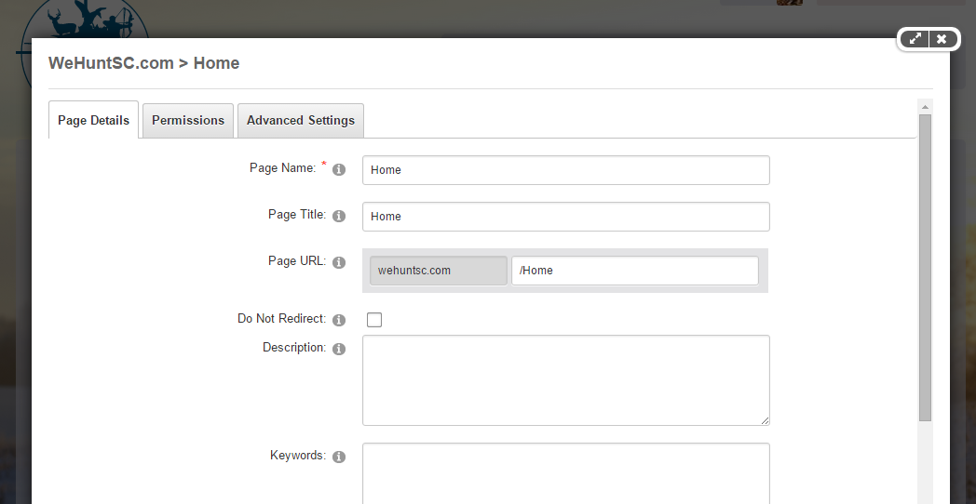The width and height of the screenshot is (976, 504).
Task: Click the info icon beside Page Name
Action: pos(339,169)
